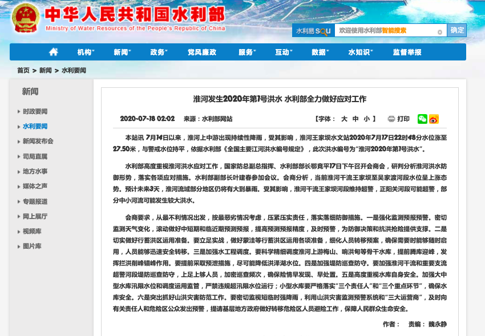Open 新闻发布会 sidebar section
Image resolution: width=485 pixels, height=336 pixels.
pyautogui.click(x=38, y=141)
